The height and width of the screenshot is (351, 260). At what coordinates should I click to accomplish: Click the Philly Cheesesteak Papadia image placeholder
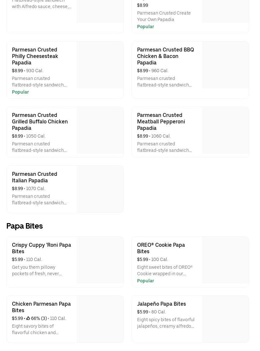(100, 65)
